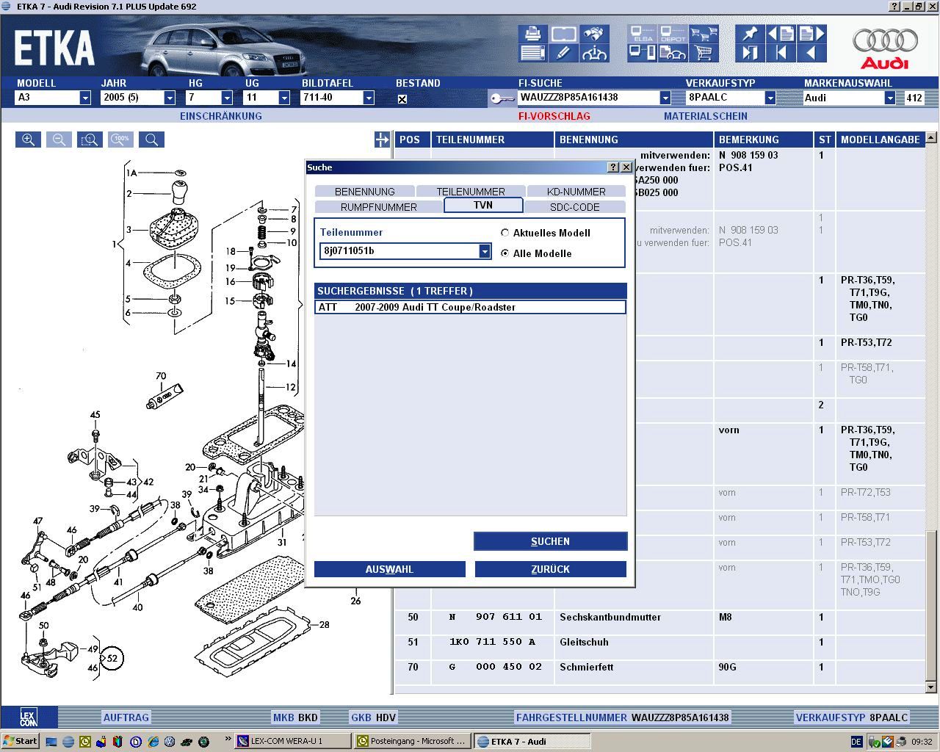
Task: Zoom in on the parts illustration
Action: pyautogui.click(x=28, y=140)
